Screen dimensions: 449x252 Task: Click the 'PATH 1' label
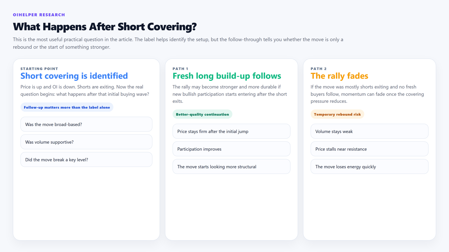180,69
